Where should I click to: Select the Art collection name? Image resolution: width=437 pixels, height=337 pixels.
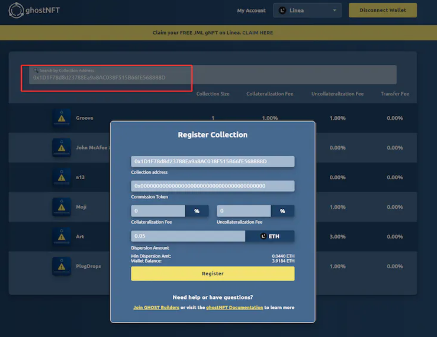(80, 237)
